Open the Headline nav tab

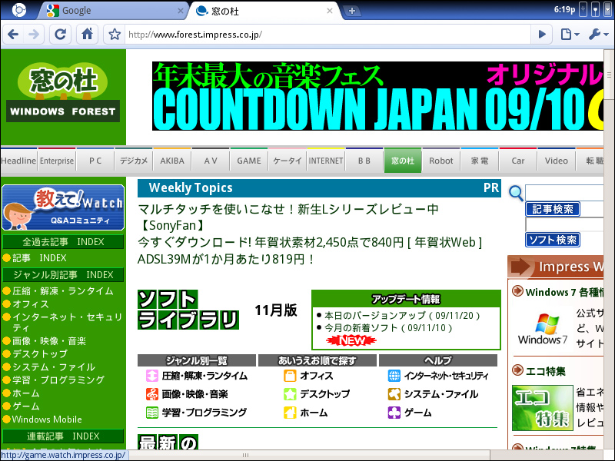point(18,161)
